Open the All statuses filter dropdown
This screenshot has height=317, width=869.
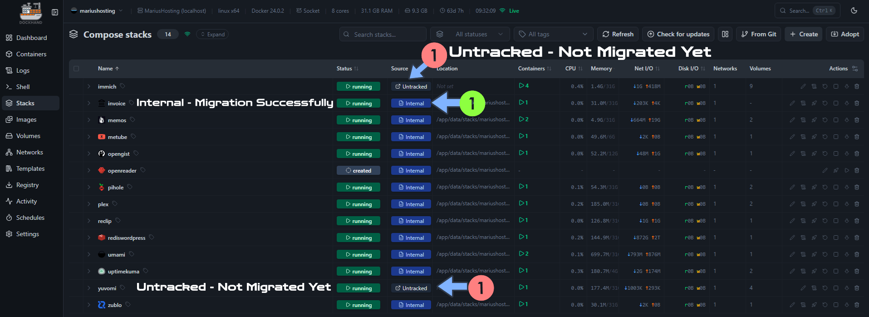tap(470, 34)
